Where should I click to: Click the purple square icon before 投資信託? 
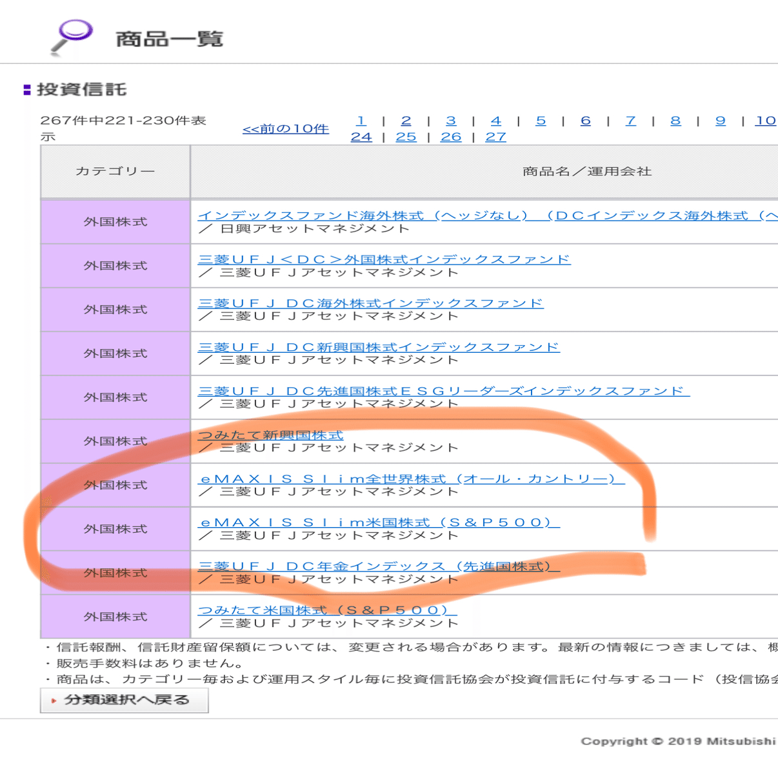coord(26,90)
